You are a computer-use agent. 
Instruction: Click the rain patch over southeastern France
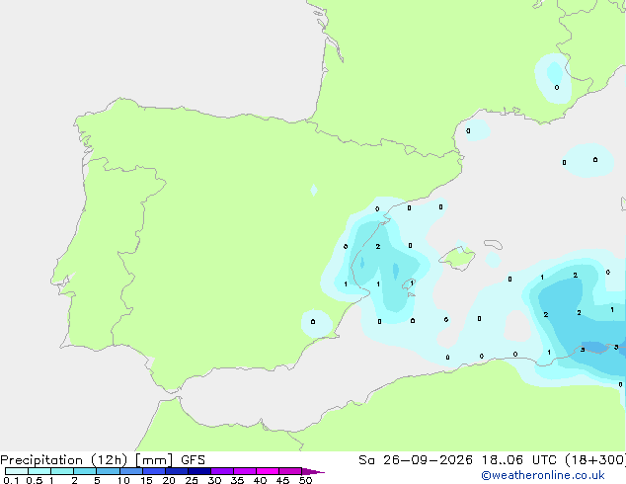coord(553,79)
